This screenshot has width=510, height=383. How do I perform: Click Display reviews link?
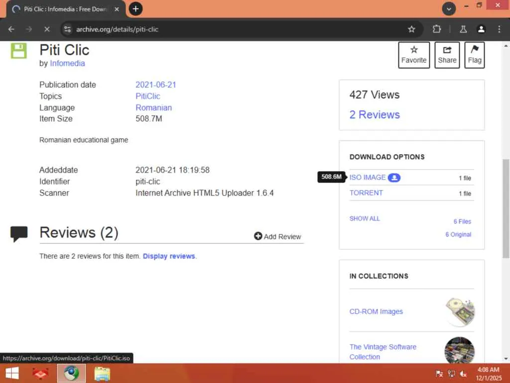pos(169,256)
